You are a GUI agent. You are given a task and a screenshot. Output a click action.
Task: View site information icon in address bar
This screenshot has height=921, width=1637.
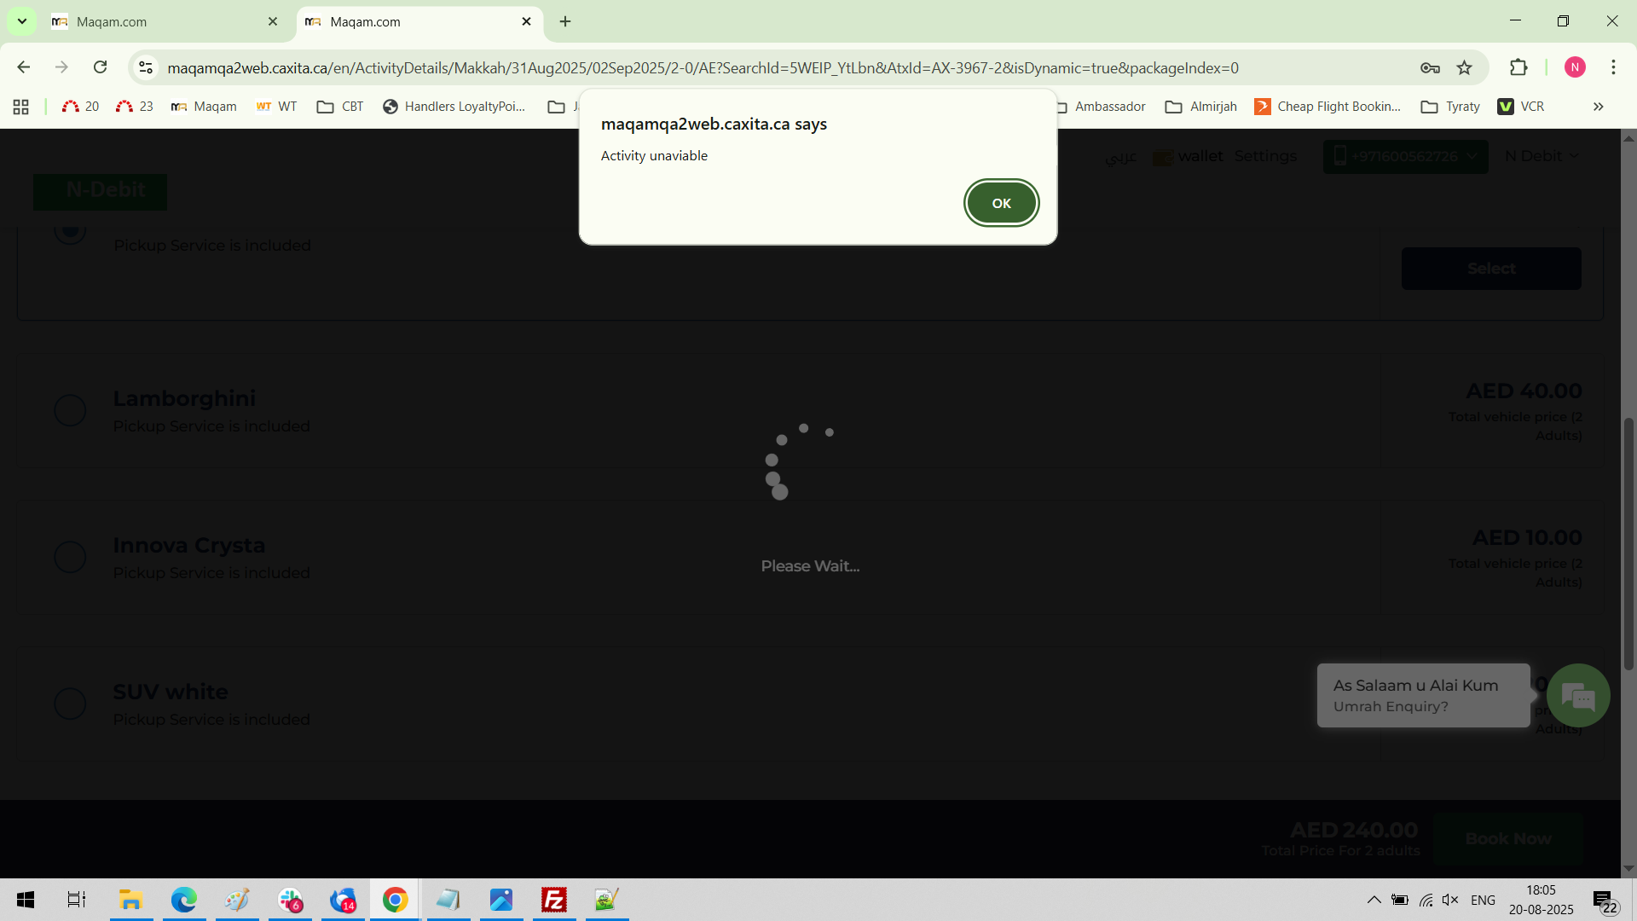tap(146, 67)
